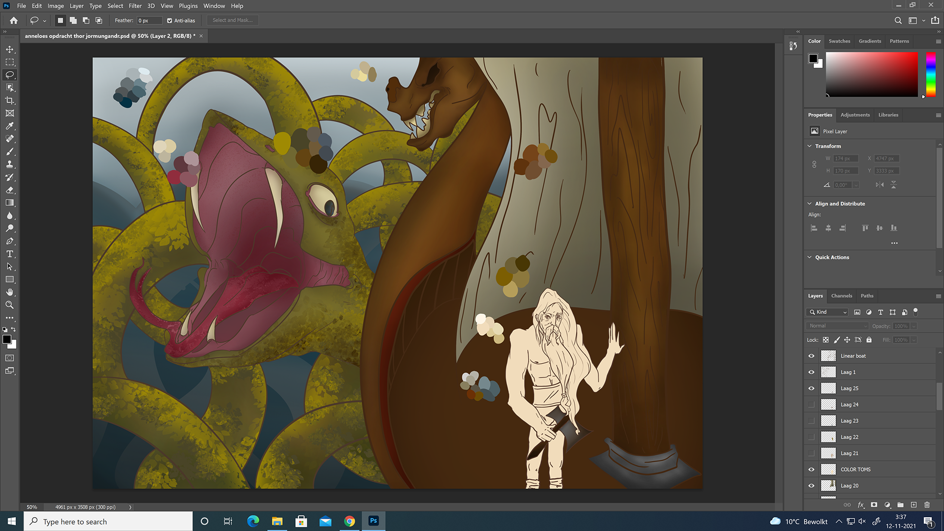Collapse the Quick Actions section
Image resolution: width=944 pixels, height=531 pixels.
click(x=809, y=257)
